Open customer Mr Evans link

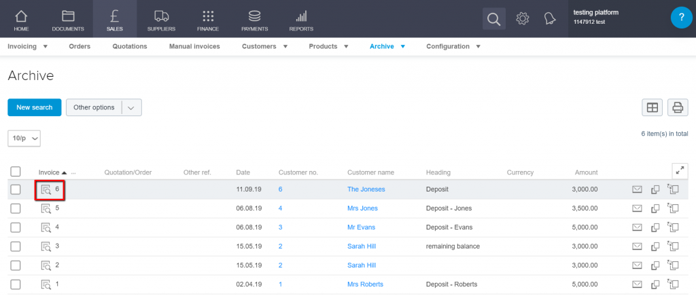coord(362,227)
